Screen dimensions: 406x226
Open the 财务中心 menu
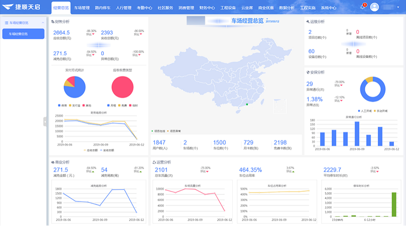207,8
